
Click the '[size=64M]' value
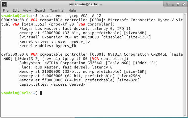point(135,33)
